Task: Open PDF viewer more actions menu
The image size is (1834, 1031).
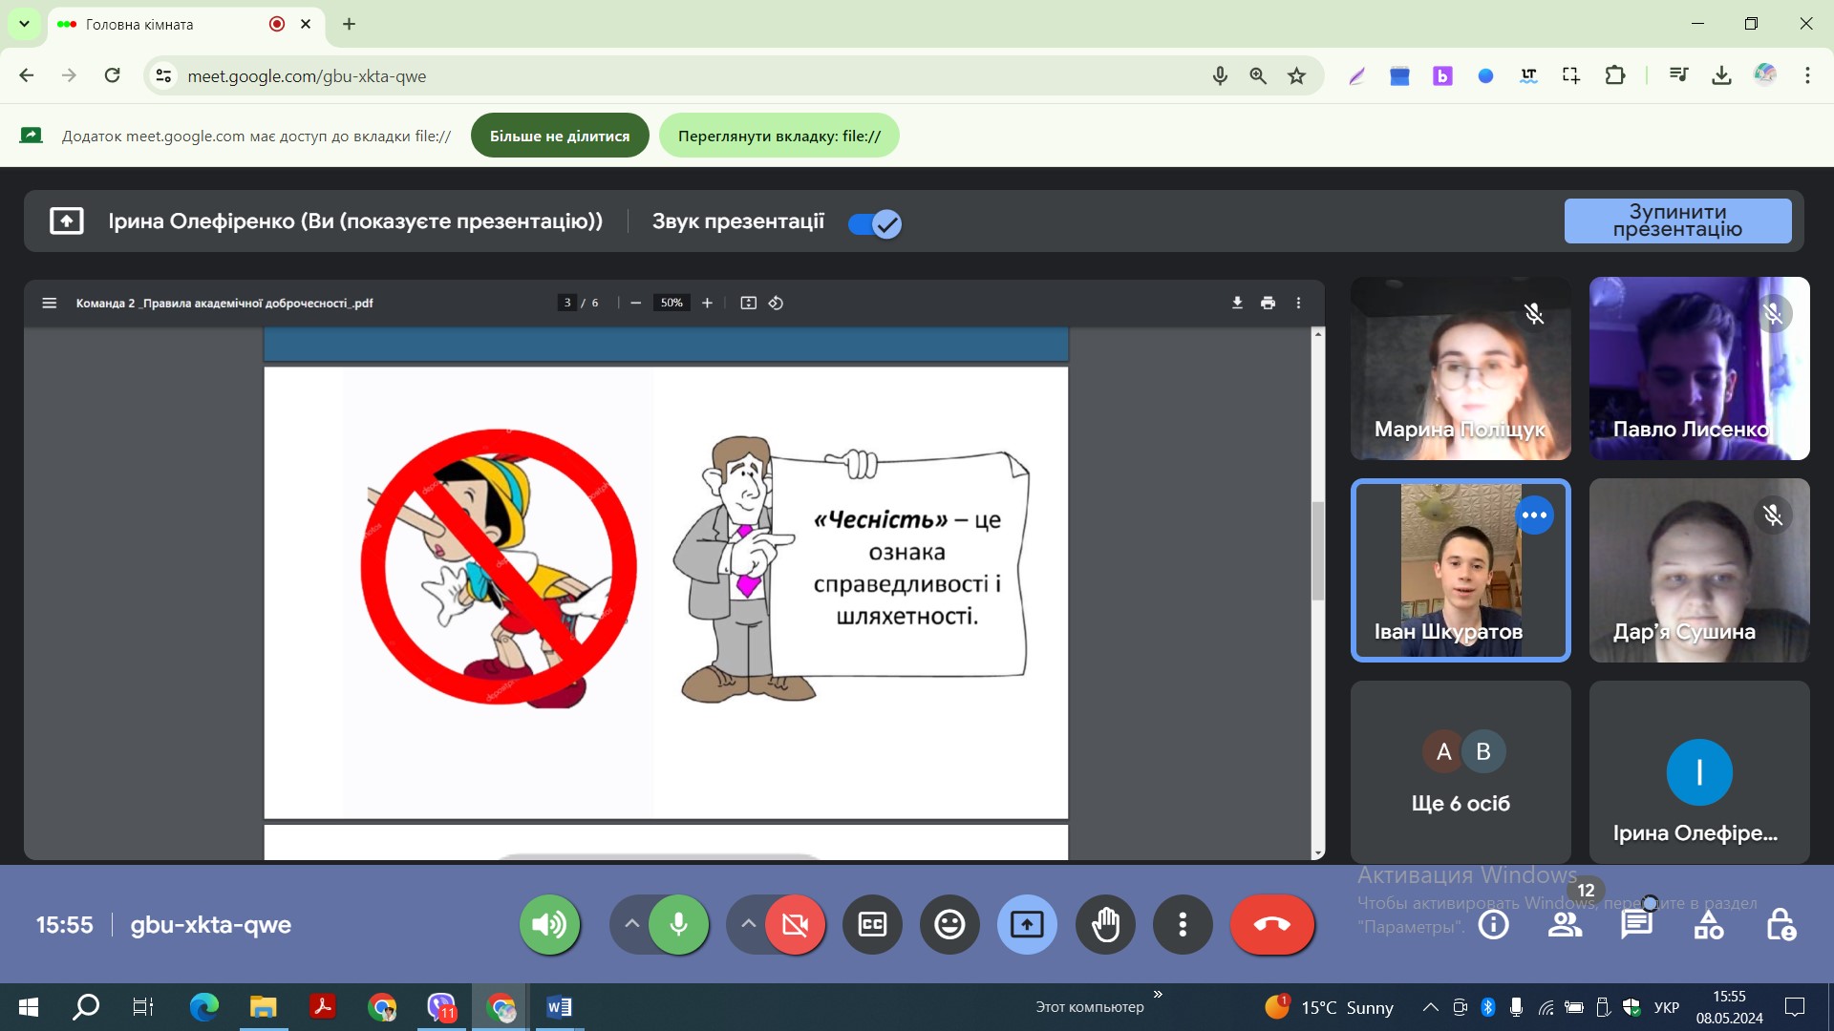Action: click(x=1298, y=303)
